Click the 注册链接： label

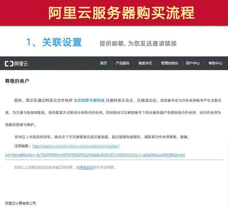click(22, 146)
